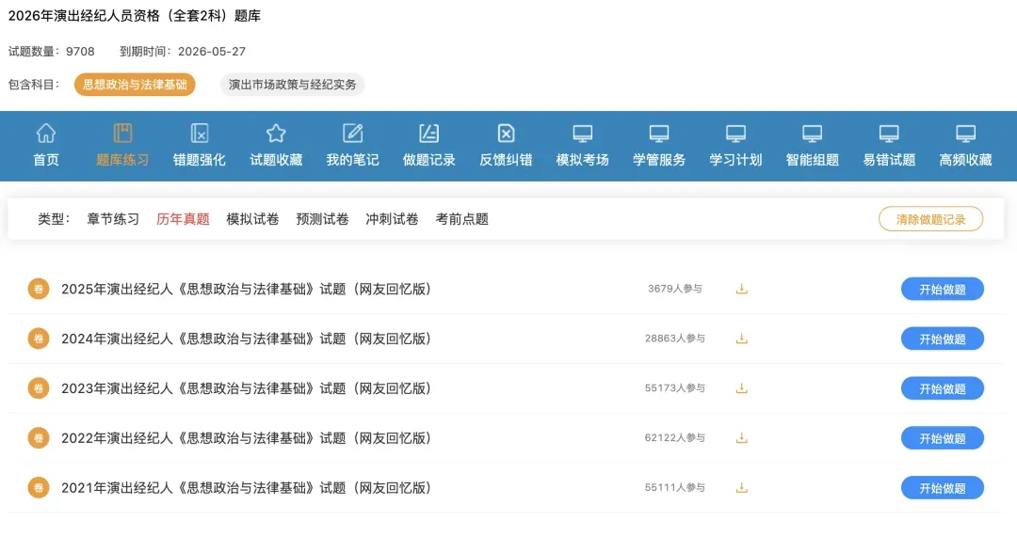The width and height of the screenshot is (1017, 536).
Task: Open 智能组题 icon
Action: coord(812,134)
